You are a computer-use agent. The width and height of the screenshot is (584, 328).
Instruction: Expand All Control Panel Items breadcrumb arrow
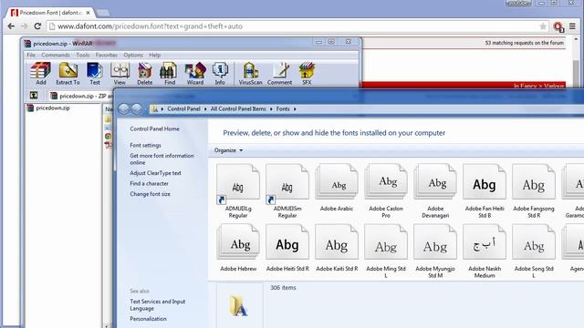pos(271,109)
